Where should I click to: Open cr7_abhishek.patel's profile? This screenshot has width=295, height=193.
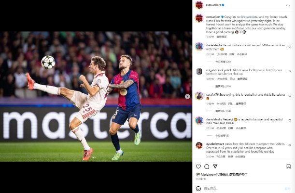(218, 70)
